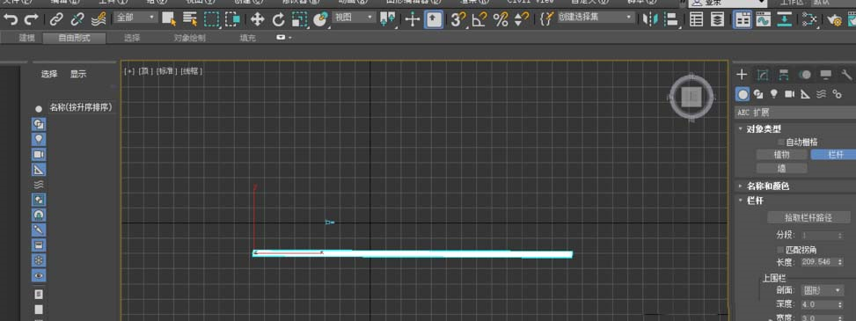
Task: Open the 全部 selection filter dropdown
Action: 136,18
